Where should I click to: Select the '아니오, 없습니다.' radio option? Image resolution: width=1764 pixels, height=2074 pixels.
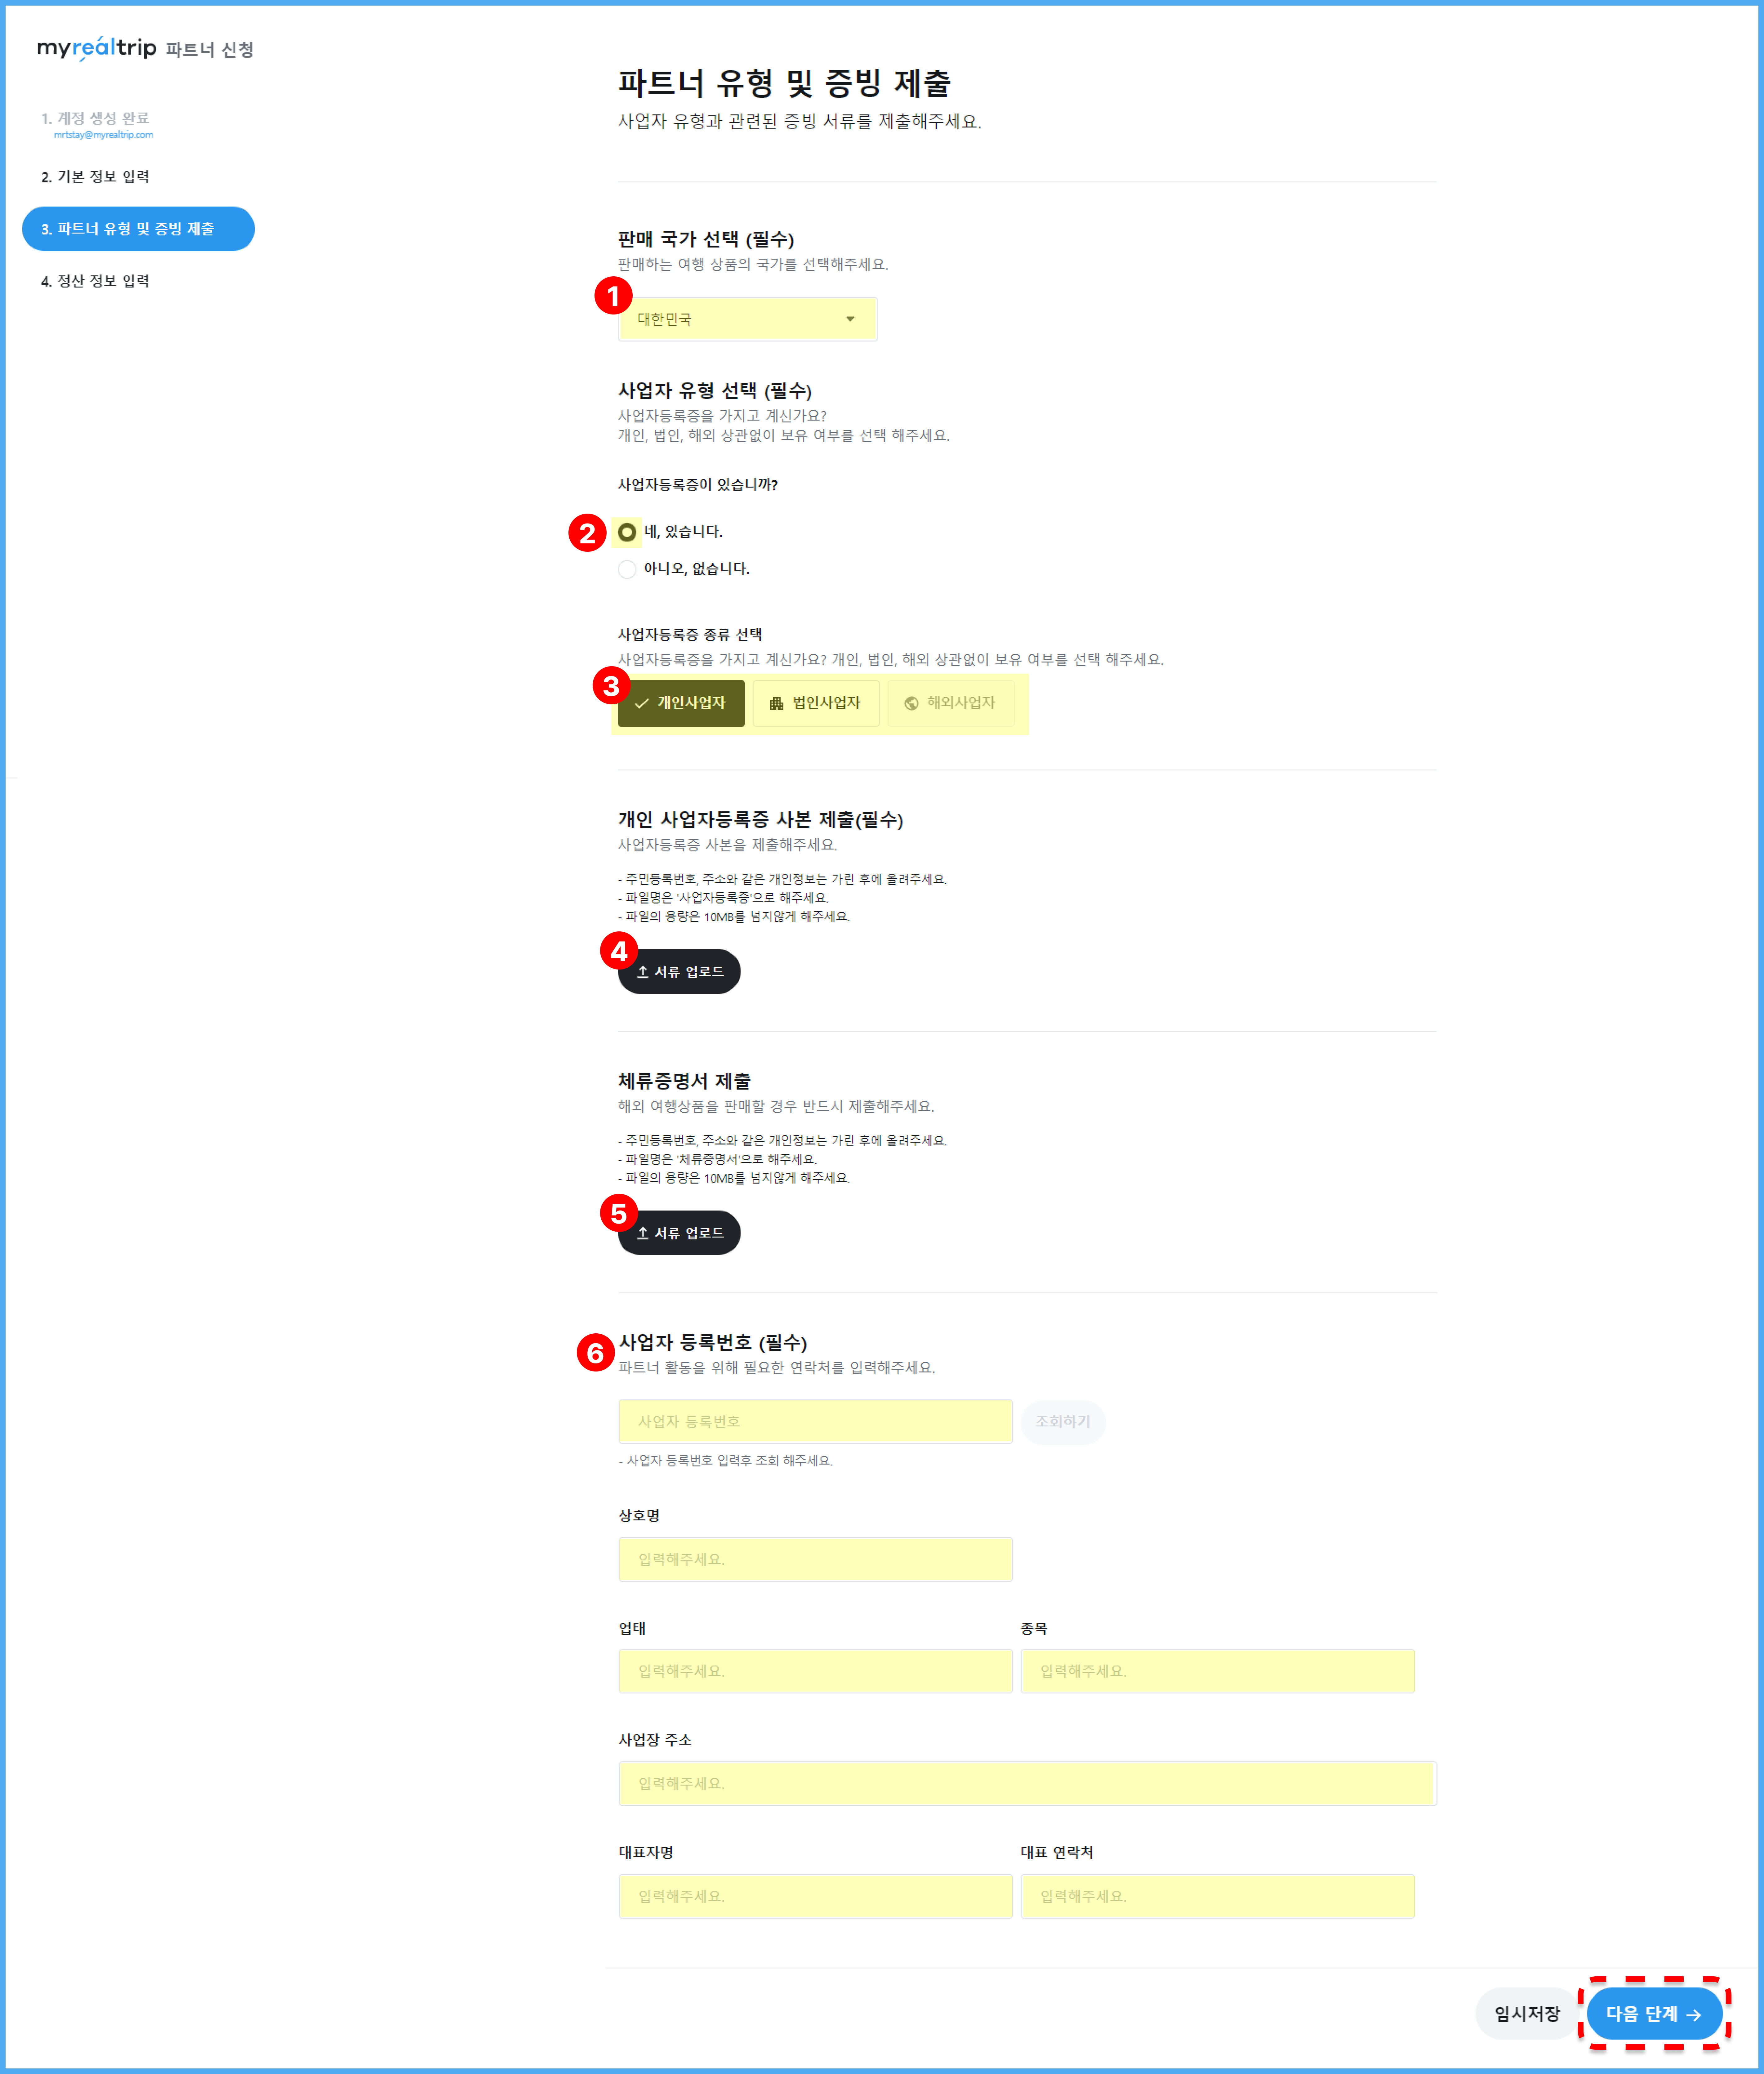click(627, 569)
